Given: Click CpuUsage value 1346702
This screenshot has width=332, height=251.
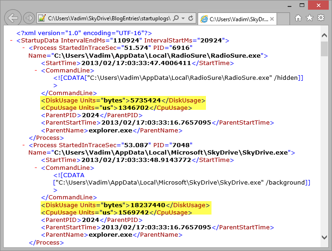Looking at the screenshot, I should pos(133,108).
